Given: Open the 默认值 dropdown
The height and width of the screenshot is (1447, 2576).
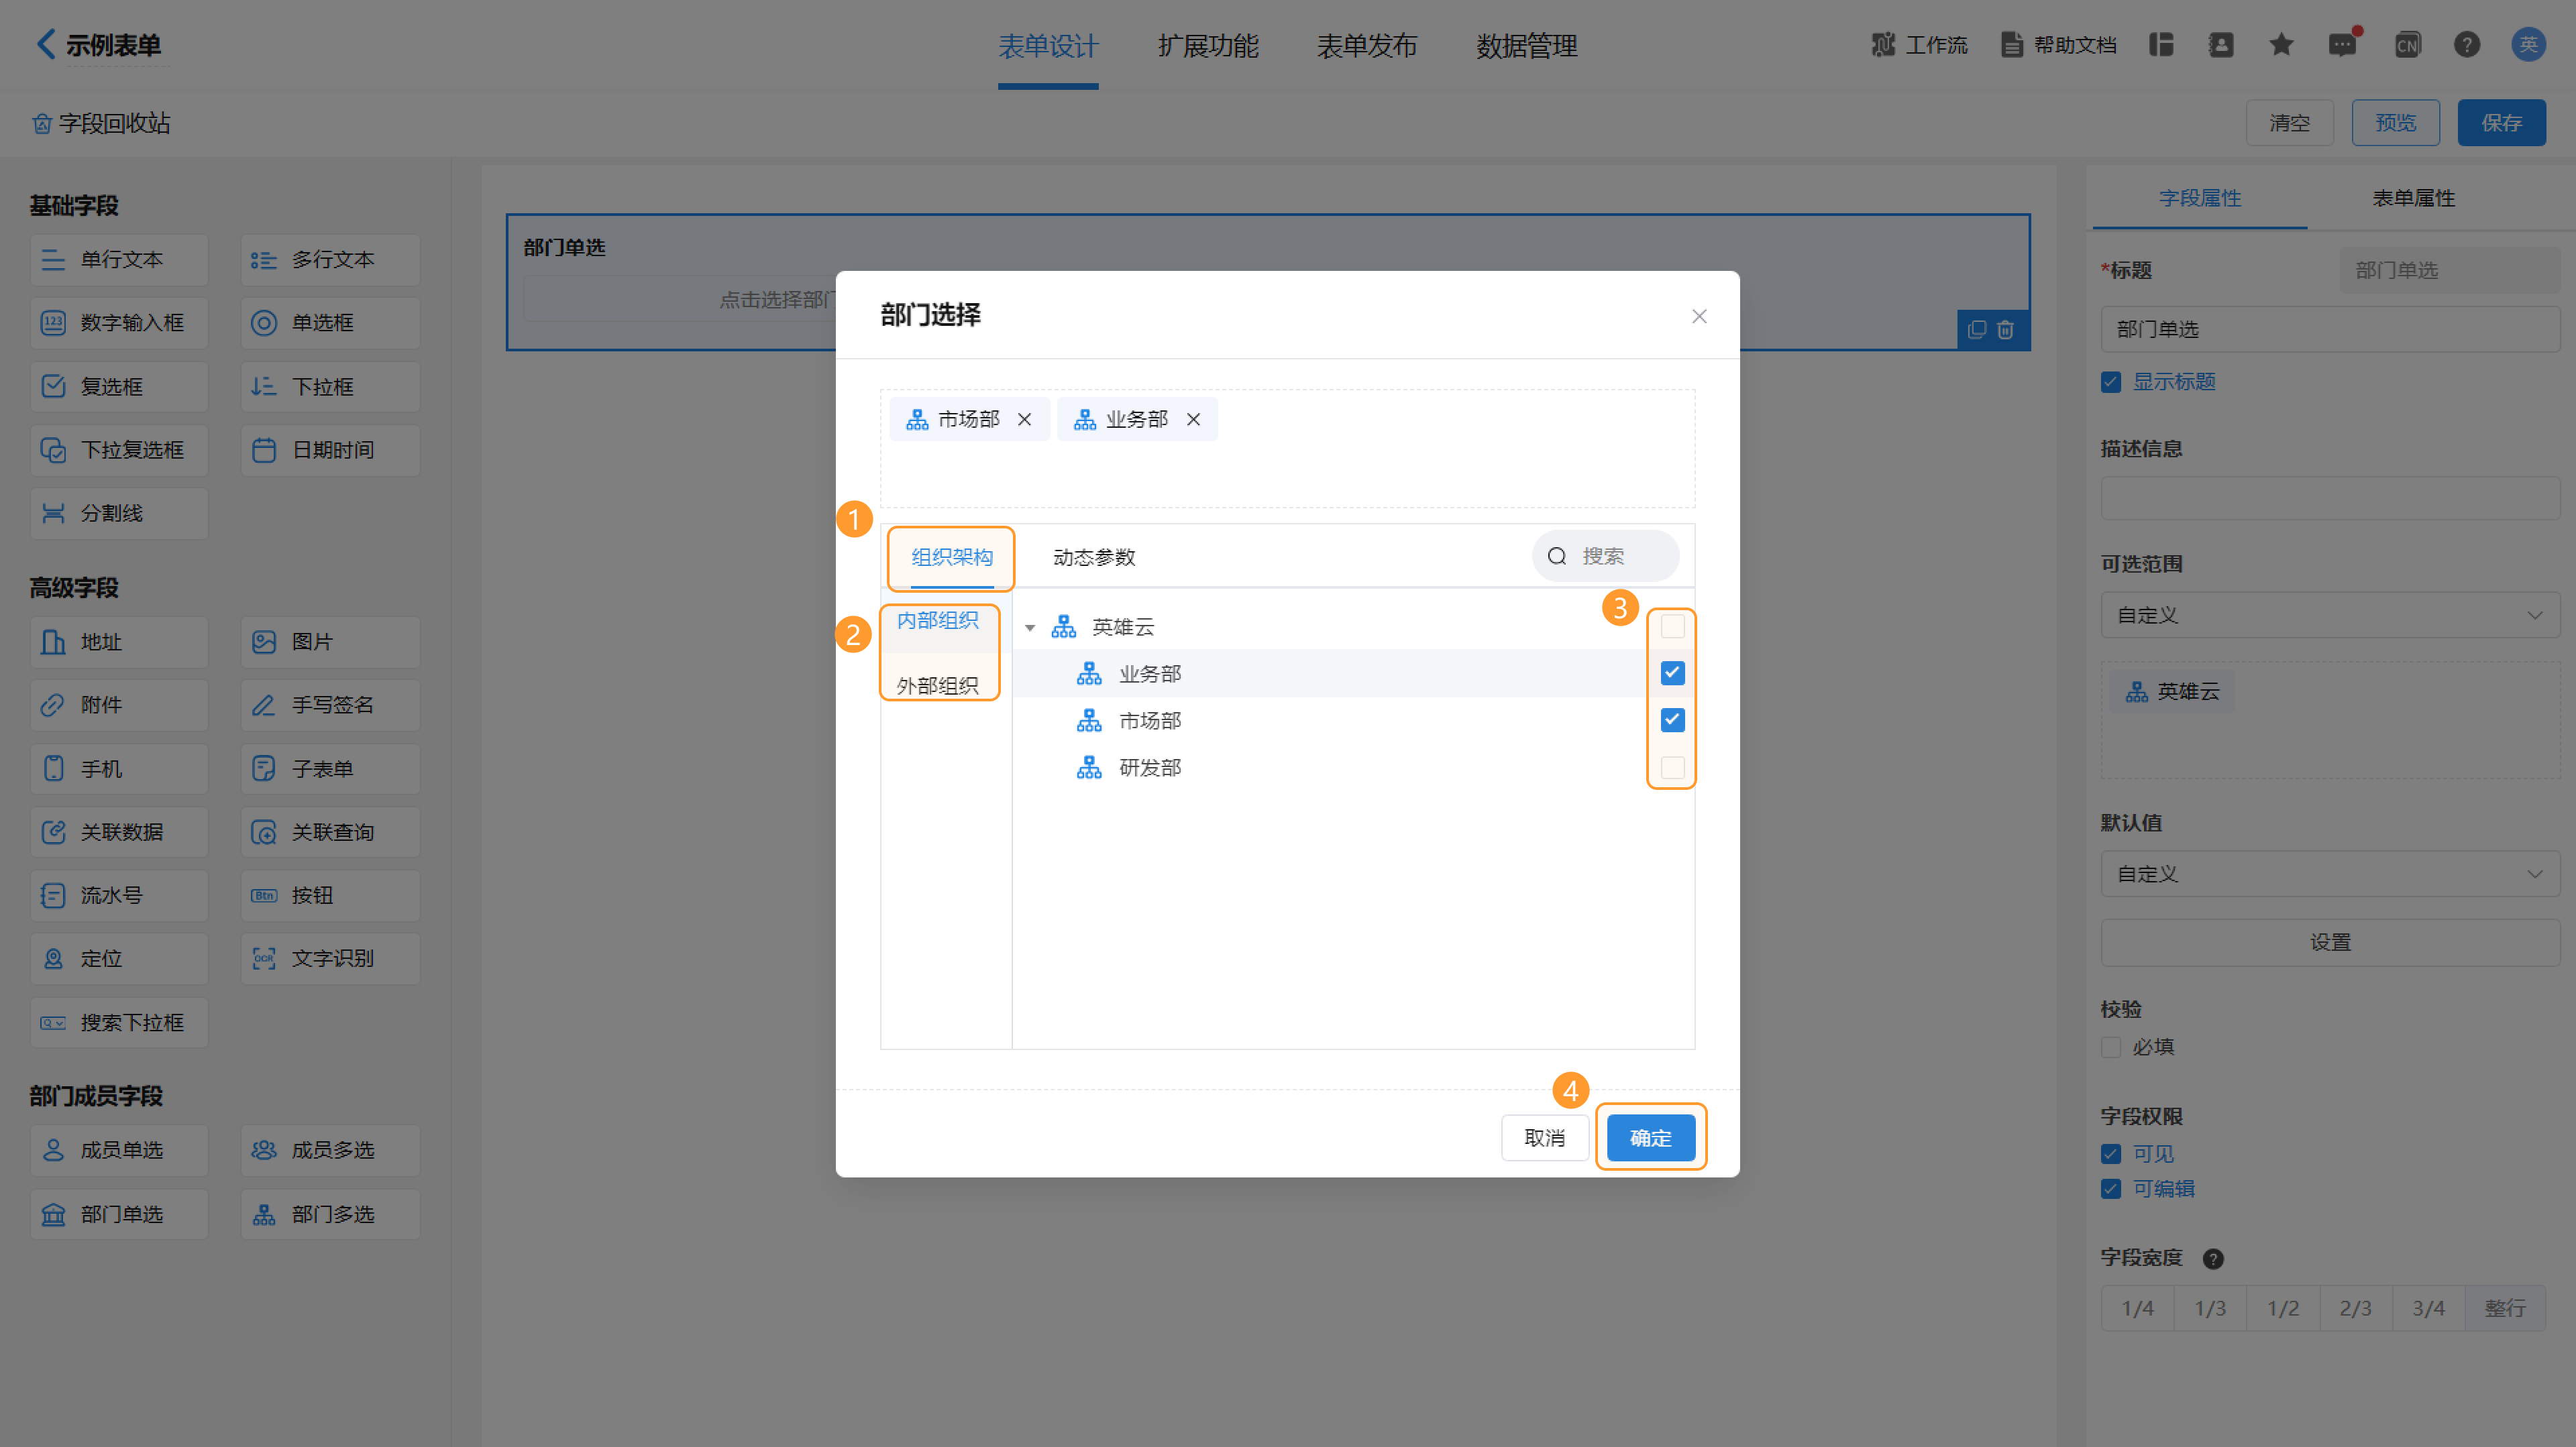Looking at the screenshot, I should tap(2329, 874).
